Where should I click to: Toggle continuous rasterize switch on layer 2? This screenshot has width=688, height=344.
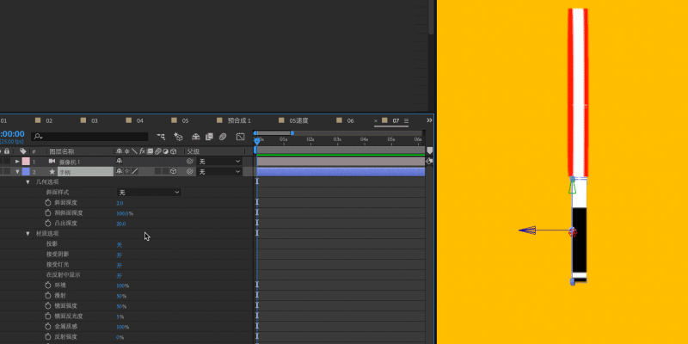127,171
